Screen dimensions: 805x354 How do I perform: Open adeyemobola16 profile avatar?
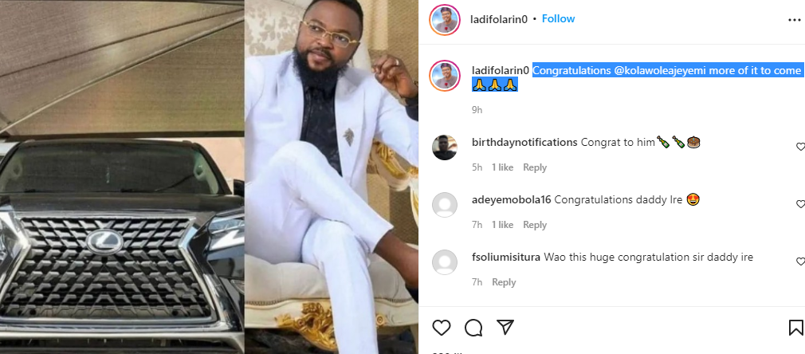(443, 205)
